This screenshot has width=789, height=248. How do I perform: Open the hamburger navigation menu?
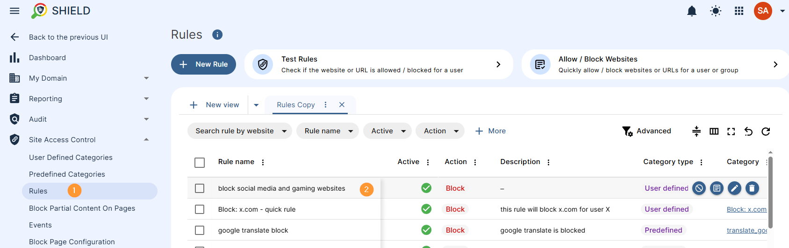14,11
